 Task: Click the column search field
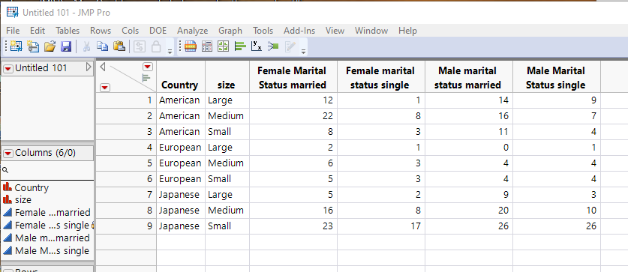[x=47, y=170]
